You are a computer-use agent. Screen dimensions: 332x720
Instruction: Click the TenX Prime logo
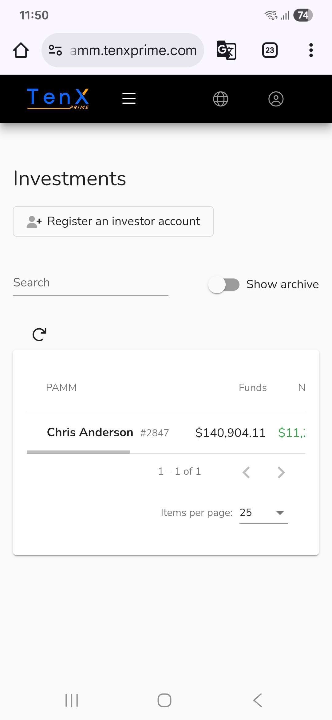click(x=58, y=98)
